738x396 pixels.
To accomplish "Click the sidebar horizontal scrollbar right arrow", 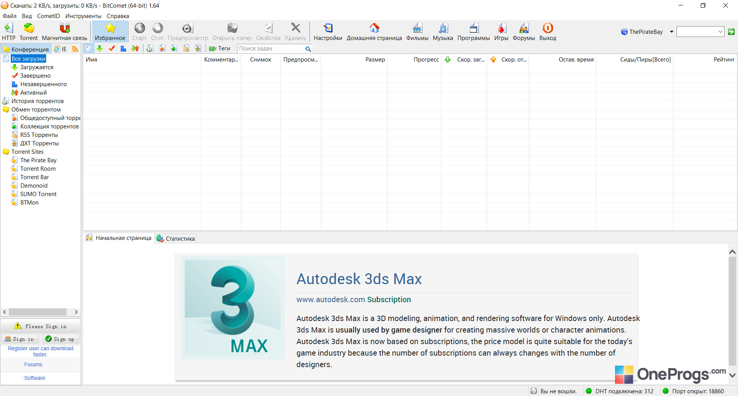I will click(x=76, y=312).
